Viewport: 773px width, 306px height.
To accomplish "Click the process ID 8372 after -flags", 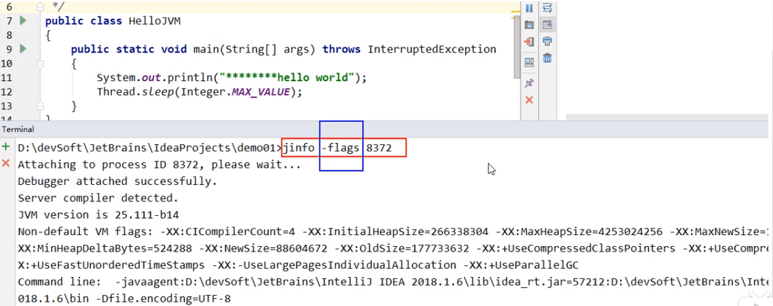I will click(379, 148).
